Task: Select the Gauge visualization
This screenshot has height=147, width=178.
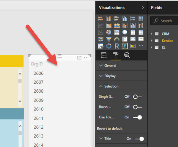Action: click(117, 39)
